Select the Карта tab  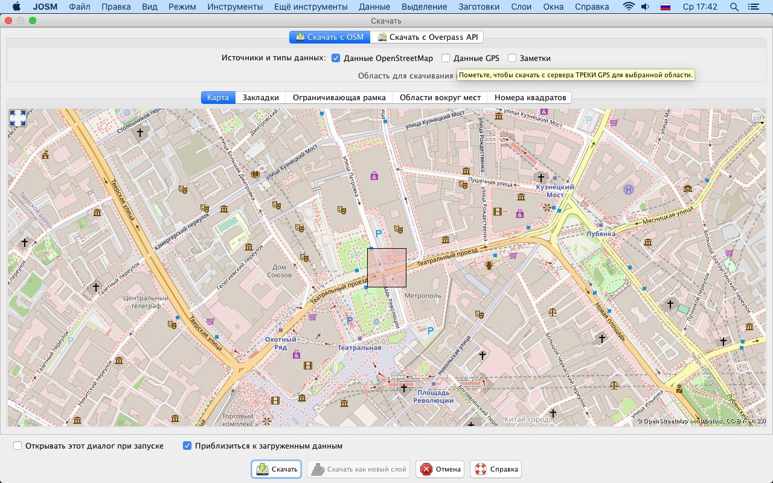coord(217,97)
